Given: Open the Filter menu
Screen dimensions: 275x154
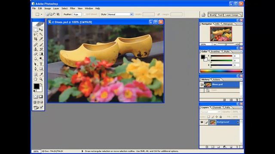Looking at the screenshot, I should pos(73,9).
